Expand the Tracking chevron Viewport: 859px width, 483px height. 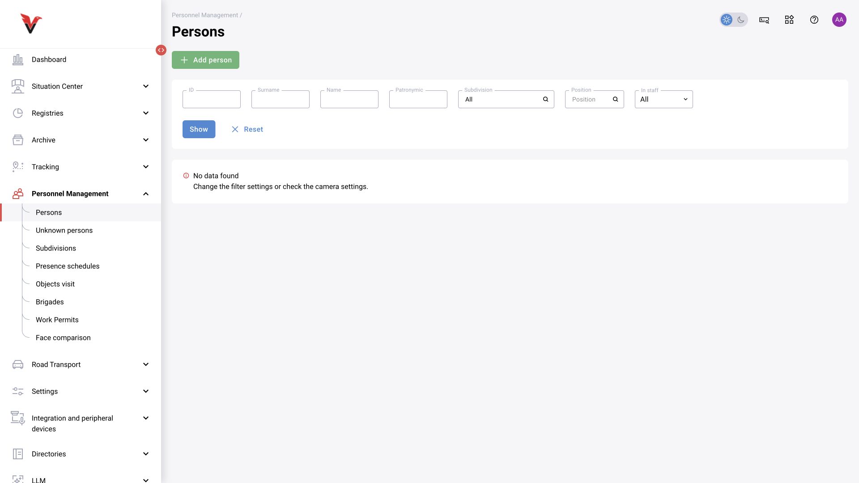pyautogui.click(x=146, y=167)
